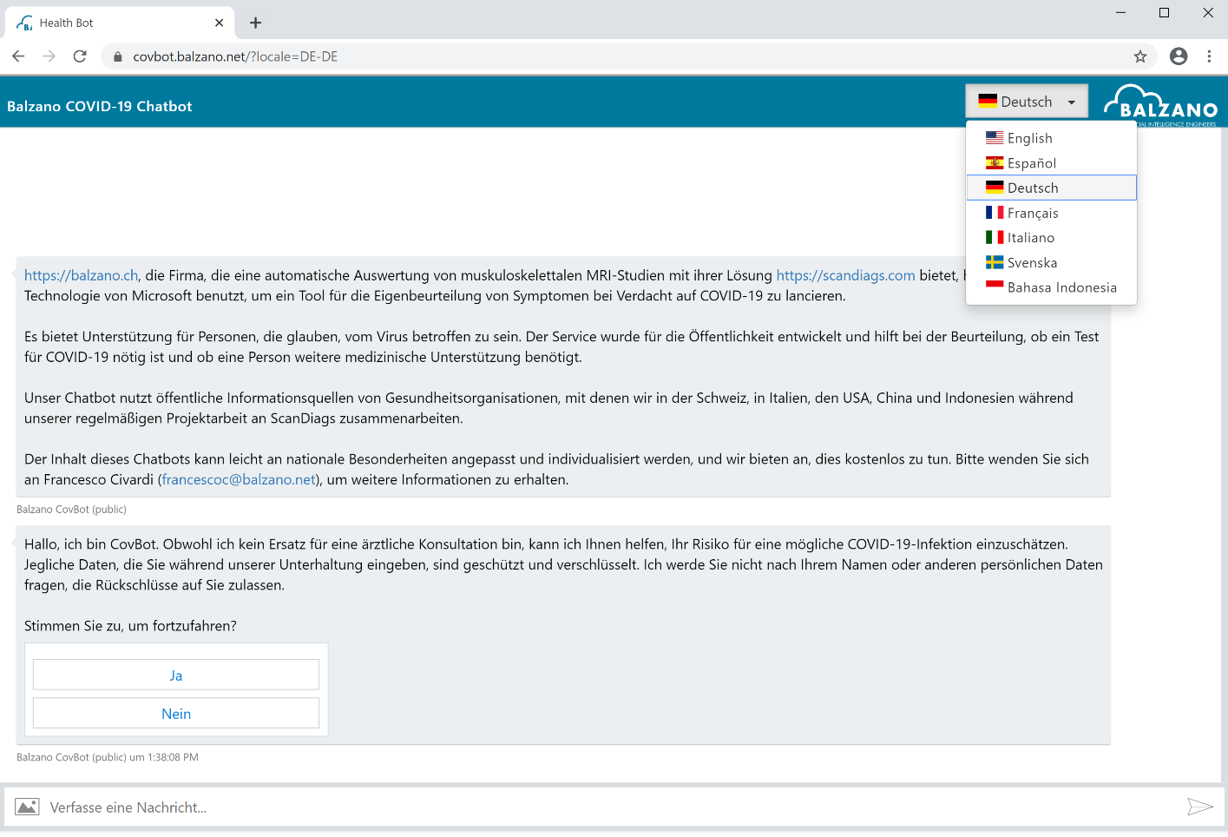Screen dimensions: 1228x837
Task: Open the https://balzano.ch link
Action: pyautogui.click(x=82, y=275)
